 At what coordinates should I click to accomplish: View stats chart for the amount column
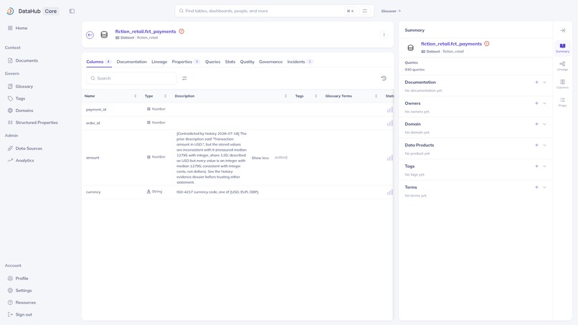(x=389, y=158)
